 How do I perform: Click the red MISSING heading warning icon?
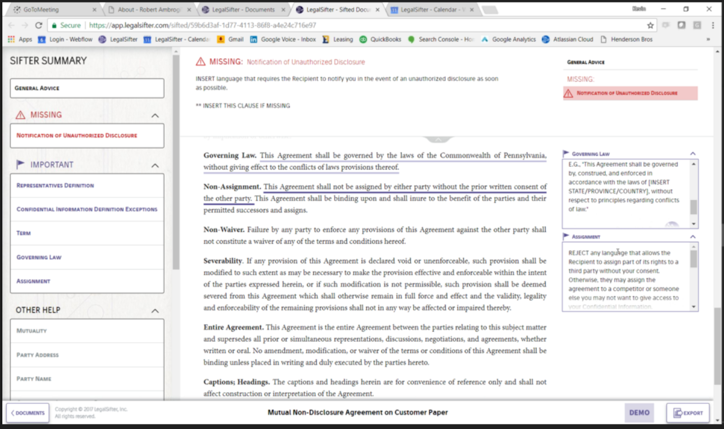coord(201,62)
